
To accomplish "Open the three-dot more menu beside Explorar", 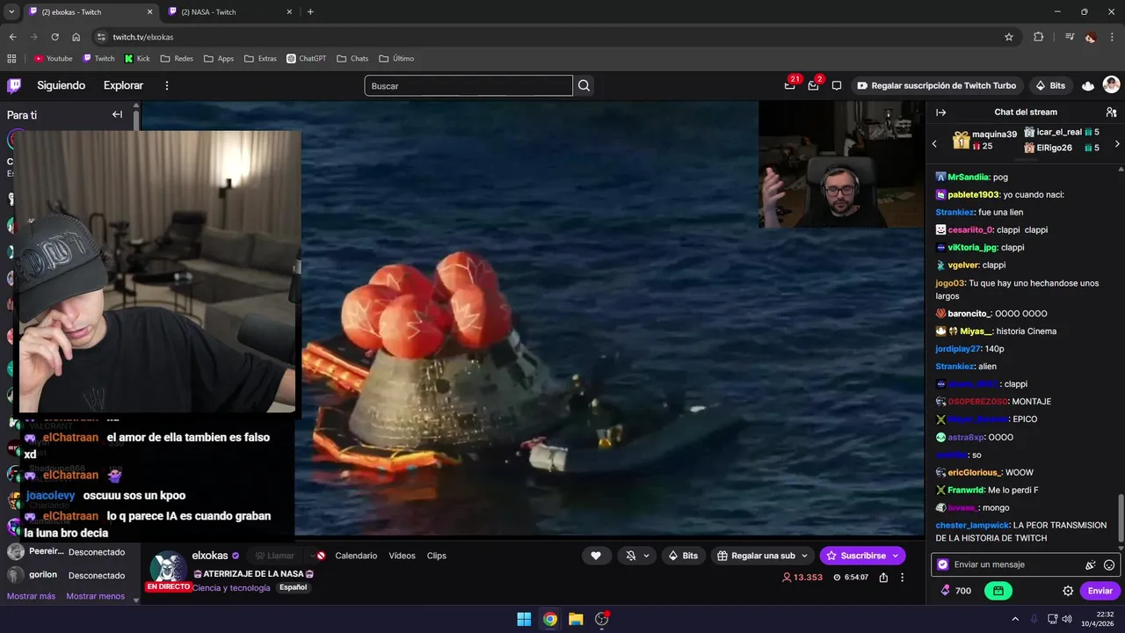I will (x=167, y=85).
